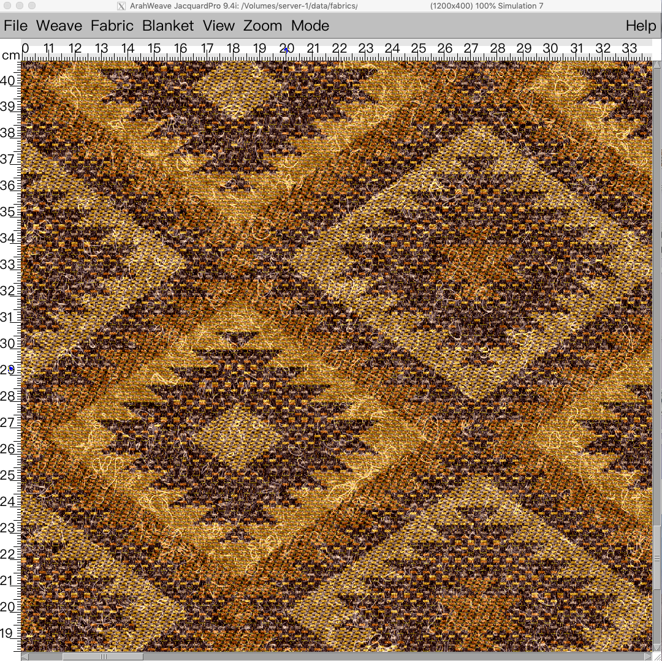Open the Zoom menu
The image size is (662, 661).
coord(262,26)
